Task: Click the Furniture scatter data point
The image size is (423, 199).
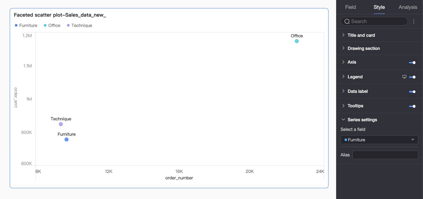Action: click(x=66, y=139)
